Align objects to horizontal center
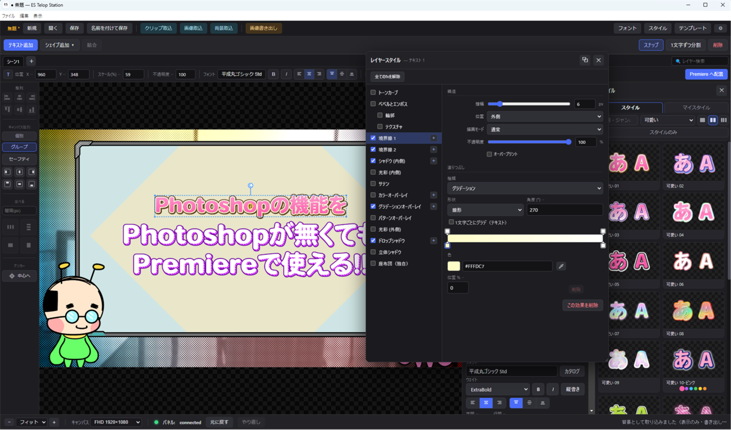 (19, 97)
